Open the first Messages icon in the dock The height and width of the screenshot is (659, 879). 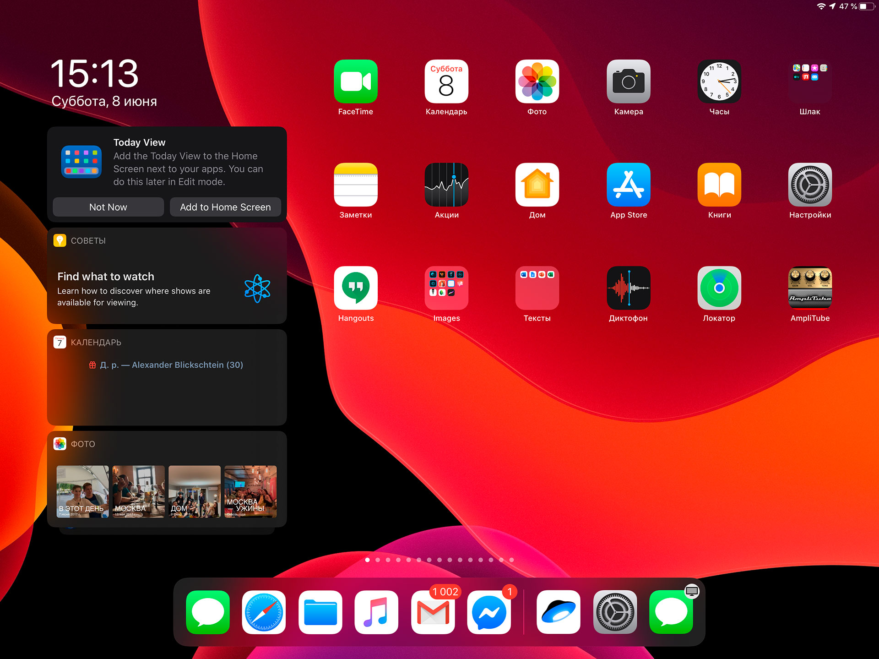208,612
